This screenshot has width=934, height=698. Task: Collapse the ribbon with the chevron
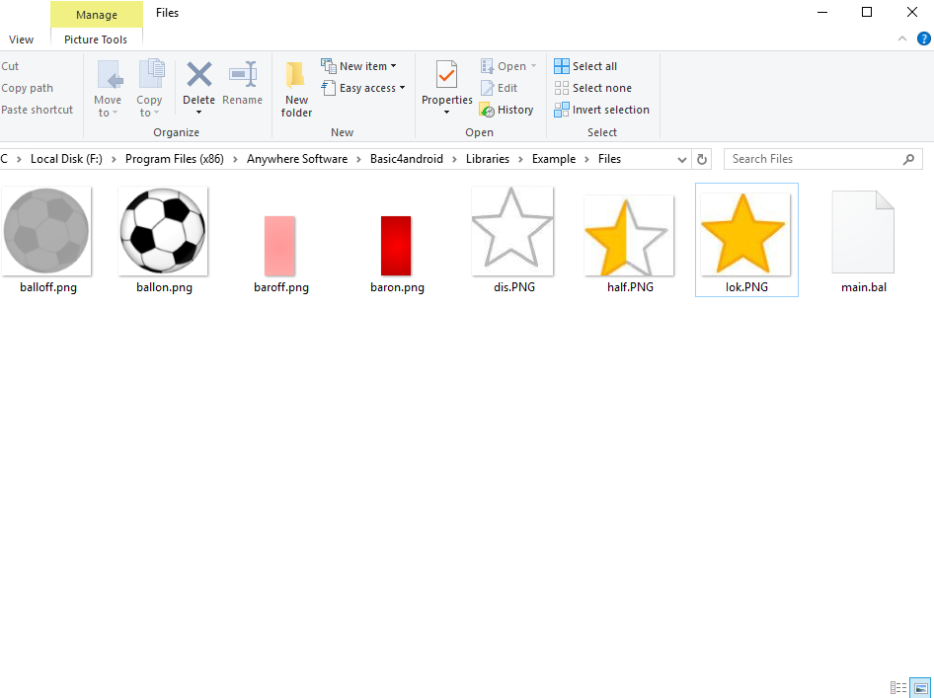902,39
